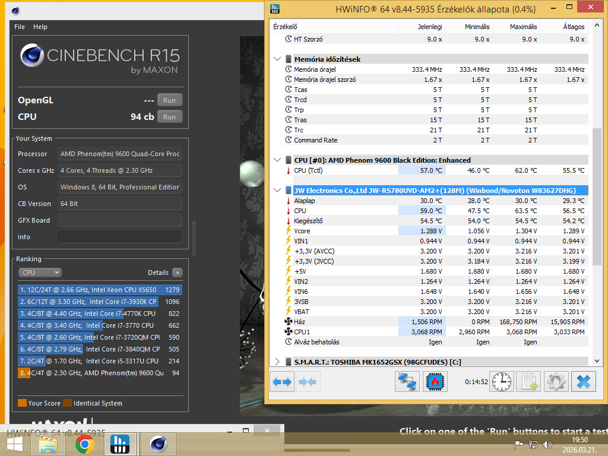
Task: Collapse the Memória időzítések group
Action: [x=277, y=59]
